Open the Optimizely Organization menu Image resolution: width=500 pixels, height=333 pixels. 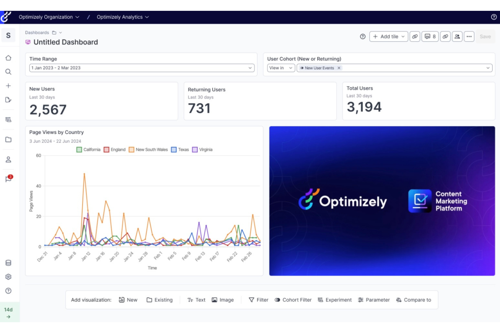[49, 17]
